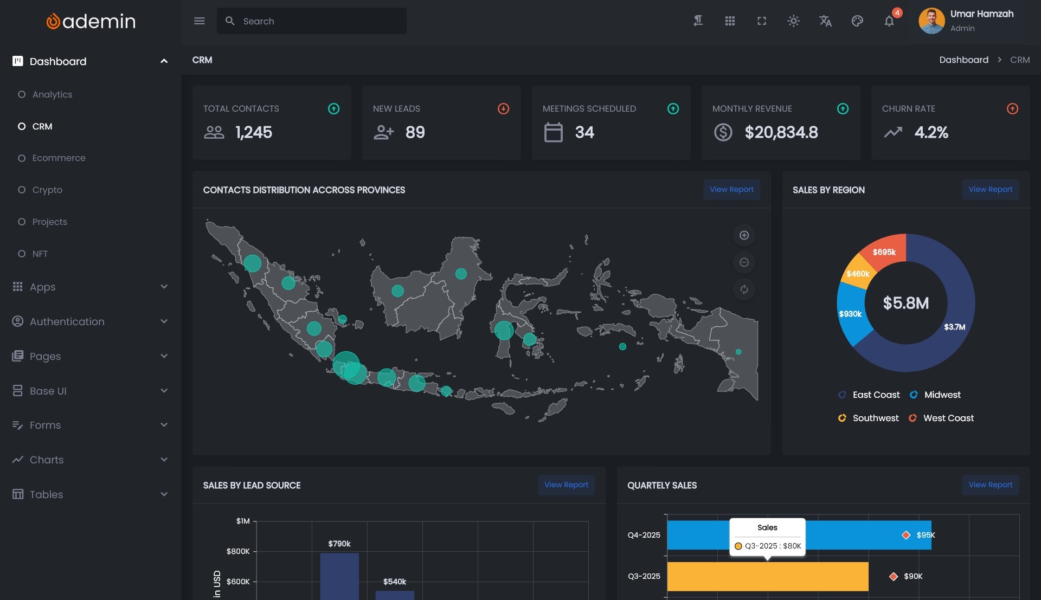Zoom out on the contacts map
The height and width of the screenshot is (600, 1041).
744,262
